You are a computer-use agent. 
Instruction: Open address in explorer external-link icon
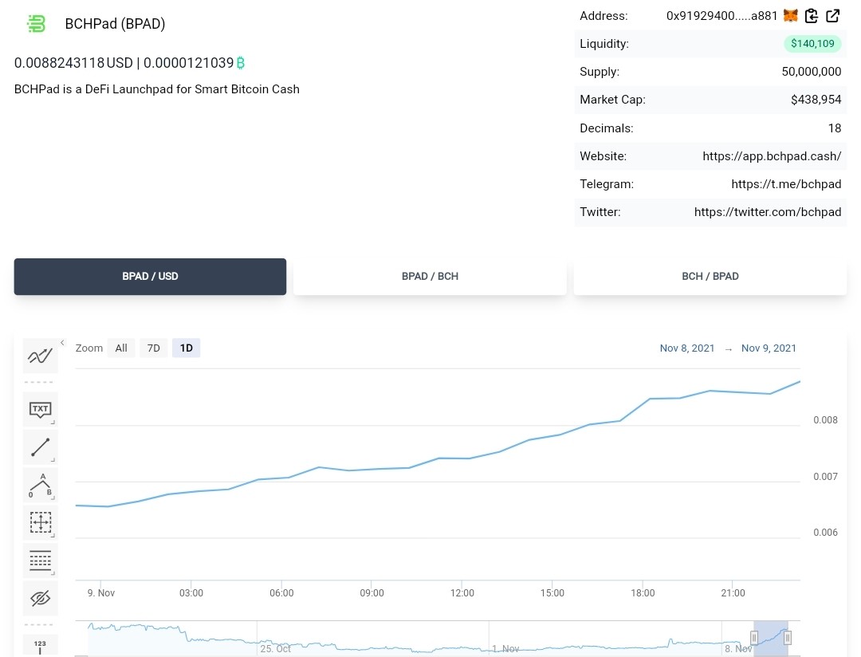[x=832, y=16]
